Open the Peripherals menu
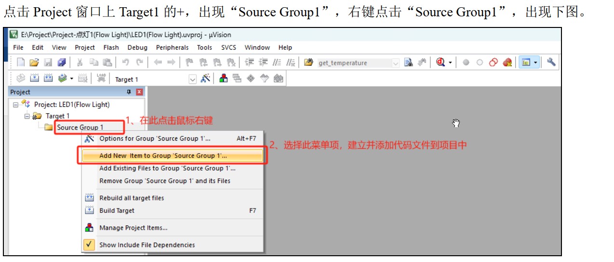Viewport: 614px width, 262px height. pos(172,47)
